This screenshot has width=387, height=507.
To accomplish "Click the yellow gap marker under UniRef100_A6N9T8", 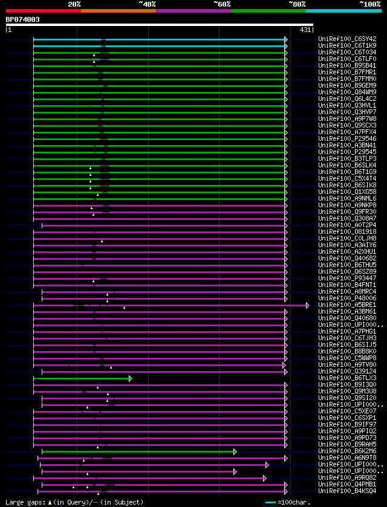I will pos(83,460).
